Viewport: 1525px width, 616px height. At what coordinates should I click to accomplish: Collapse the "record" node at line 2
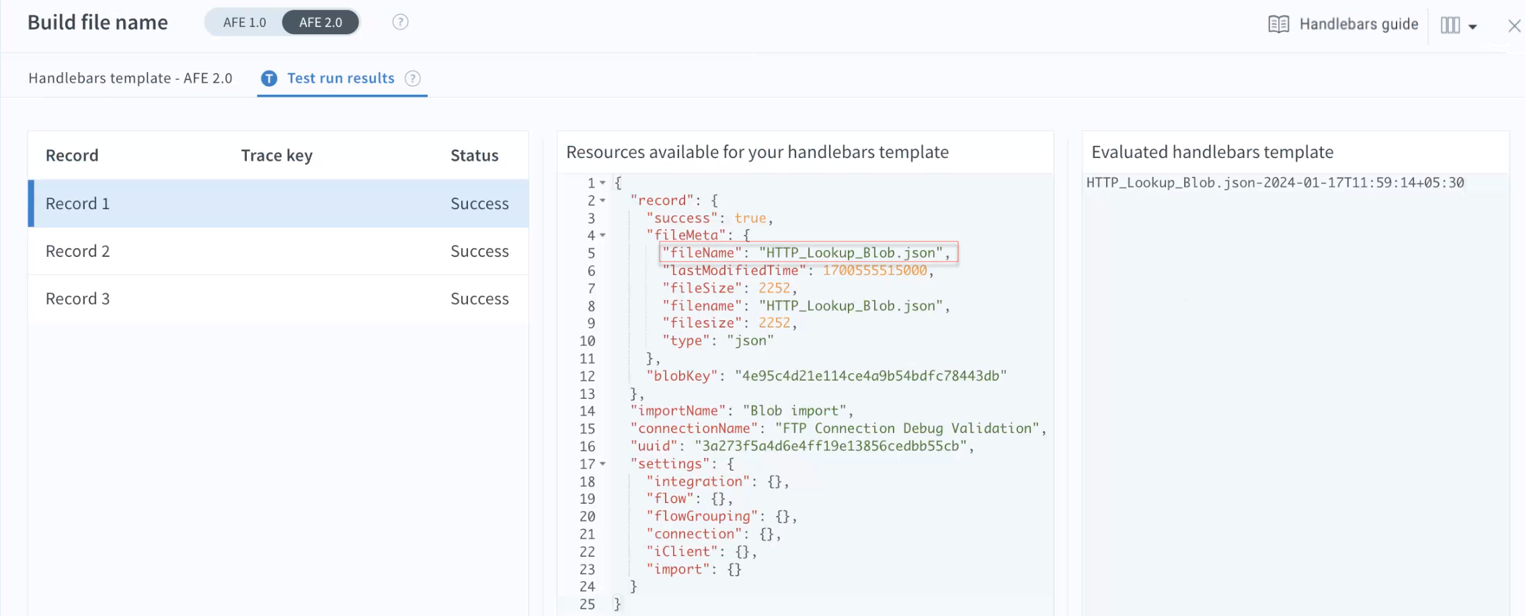[x=602, y=200]
